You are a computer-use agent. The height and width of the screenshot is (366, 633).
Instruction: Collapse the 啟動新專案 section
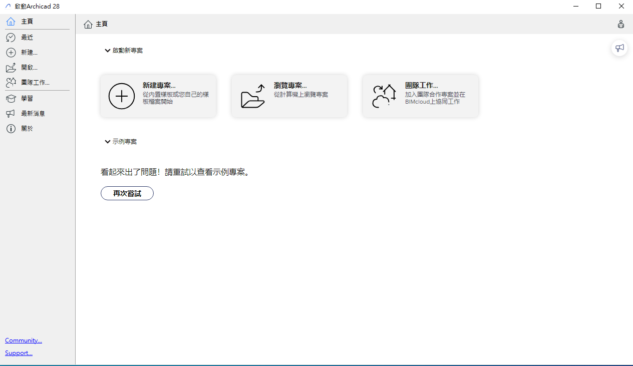point(107,51)
